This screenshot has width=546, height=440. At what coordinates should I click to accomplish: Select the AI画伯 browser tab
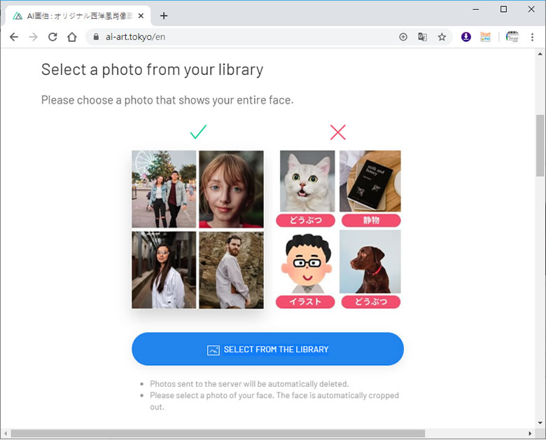78,15
